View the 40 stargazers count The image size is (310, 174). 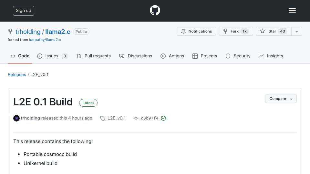[x=283, y=31]
